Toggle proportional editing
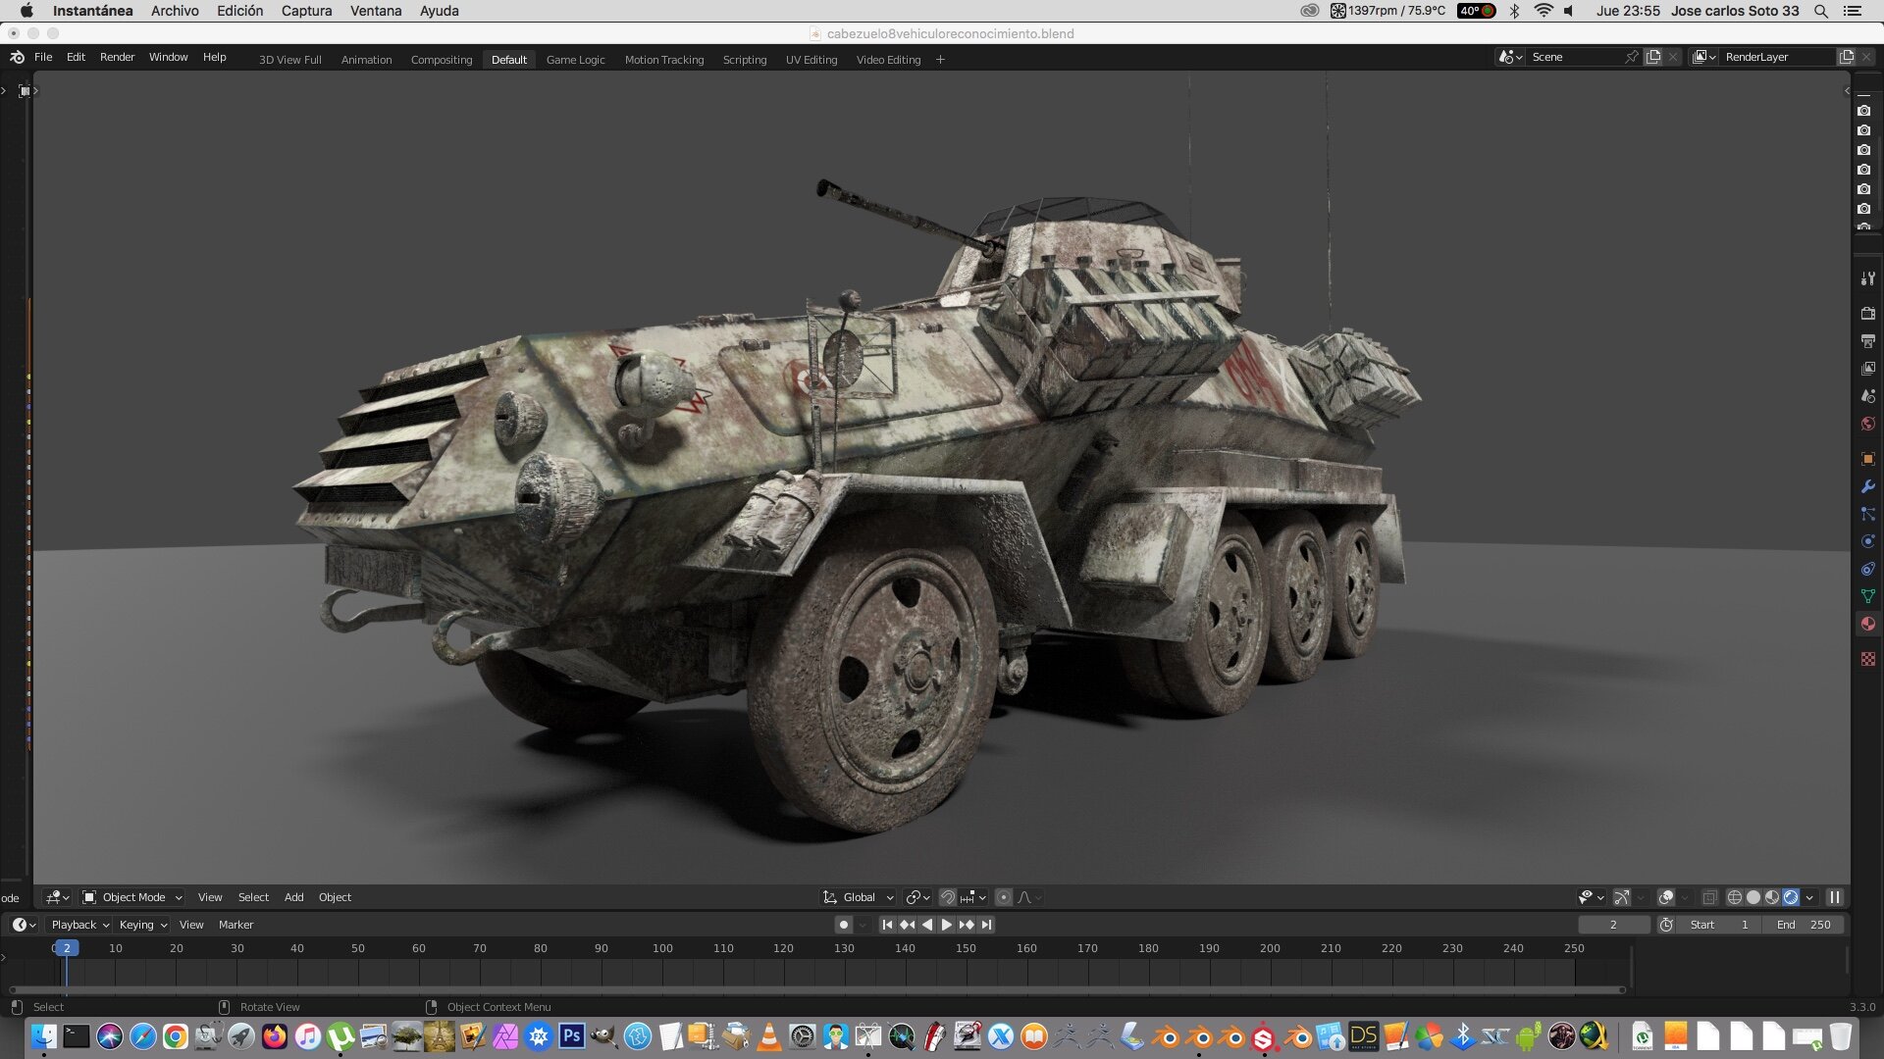 tap(1003, 897)
